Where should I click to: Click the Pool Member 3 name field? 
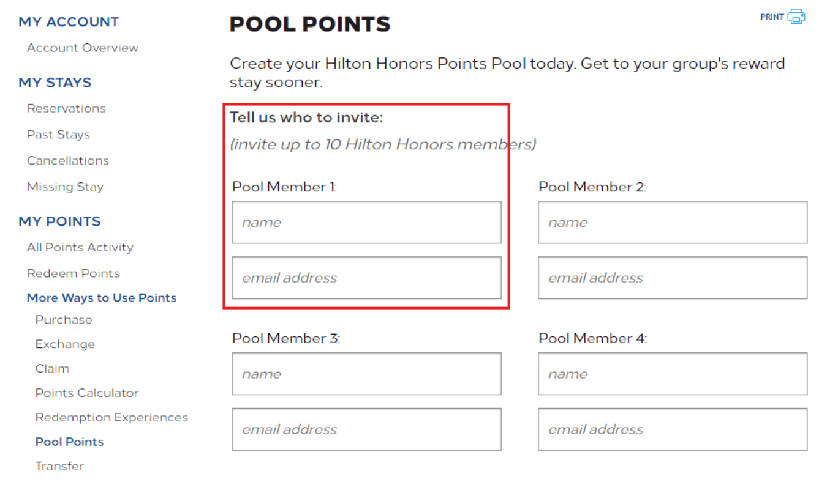[x=366, y=374]
